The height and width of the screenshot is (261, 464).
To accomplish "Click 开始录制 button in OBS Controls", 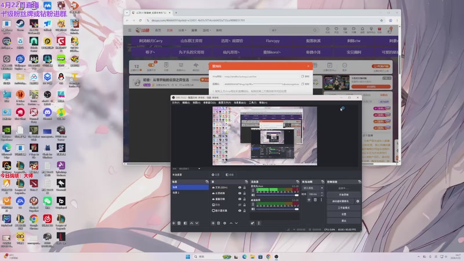I will pyautogui.click(x=343, y=195).
